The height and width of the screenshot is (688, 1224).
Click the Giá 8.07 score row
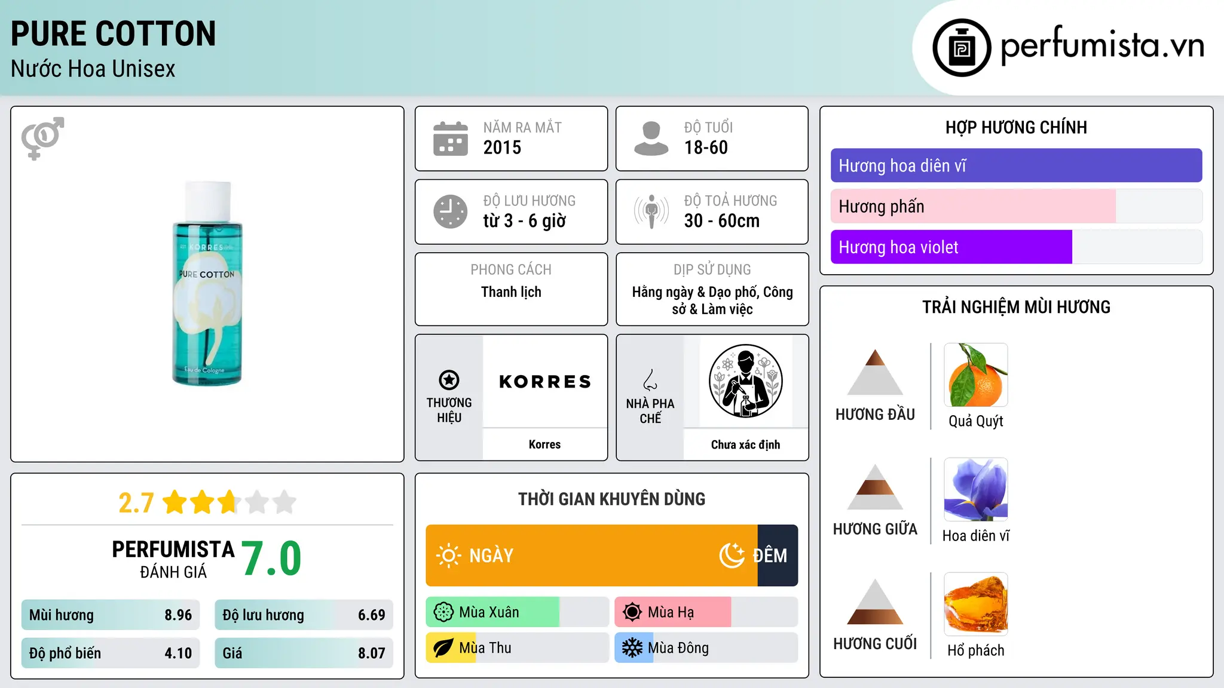tap(304, 653)
